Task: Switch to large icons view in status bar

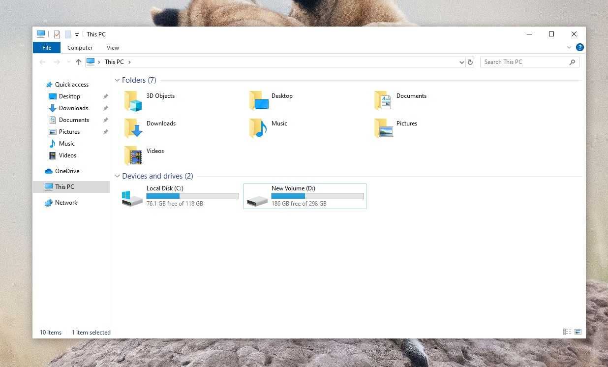Action: point(578,332)
